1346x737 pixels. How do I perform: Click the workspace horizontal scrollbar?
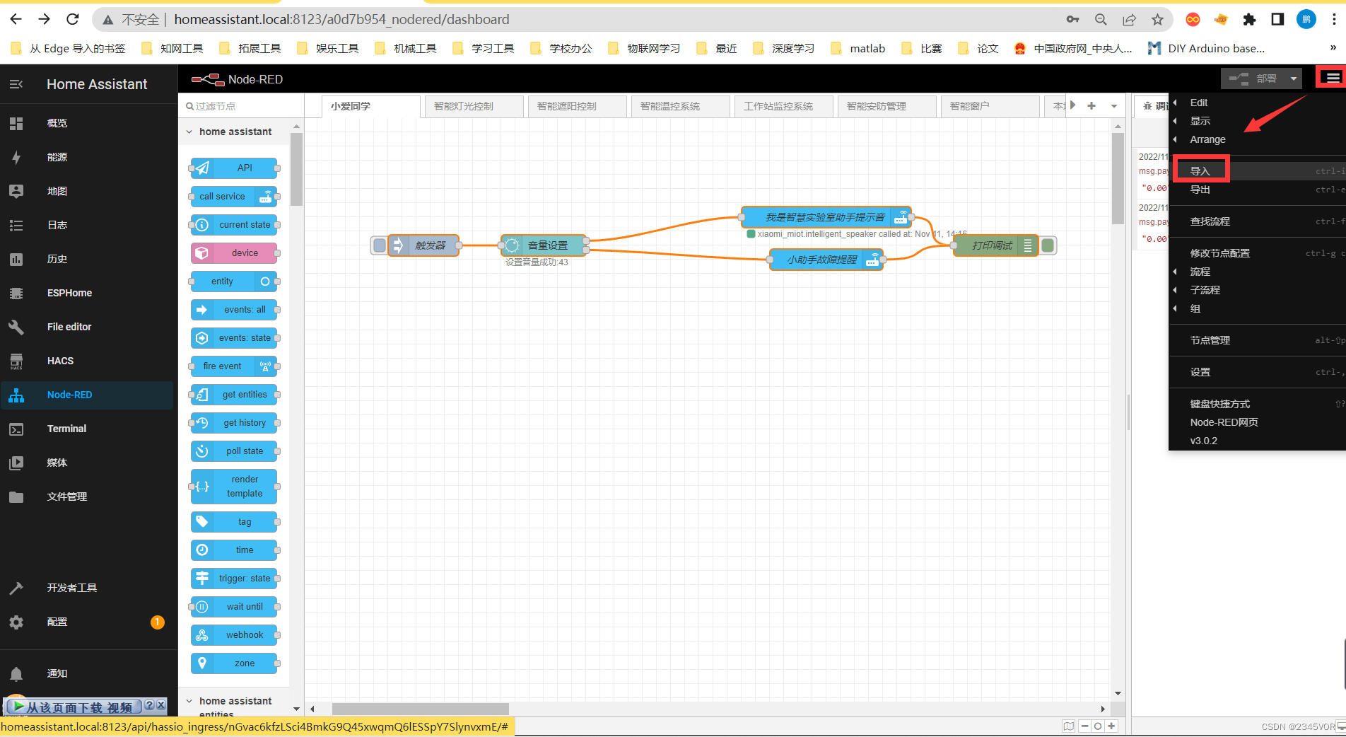point(421,709)
